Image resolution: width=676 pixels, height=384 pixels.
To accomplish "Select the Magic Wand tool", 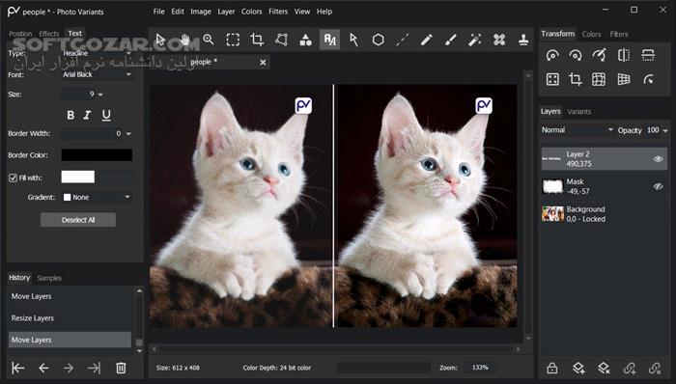I will tap(475, 40).
